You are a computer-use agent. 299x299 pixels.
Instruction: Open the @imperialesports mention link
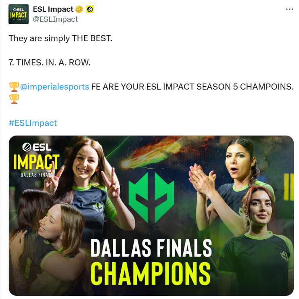point(54,87)
